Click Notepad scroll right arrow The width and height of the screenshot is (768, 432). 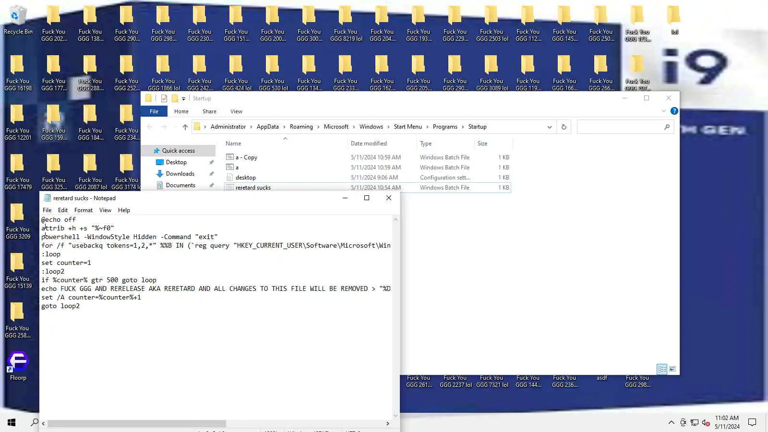(388, 424)
